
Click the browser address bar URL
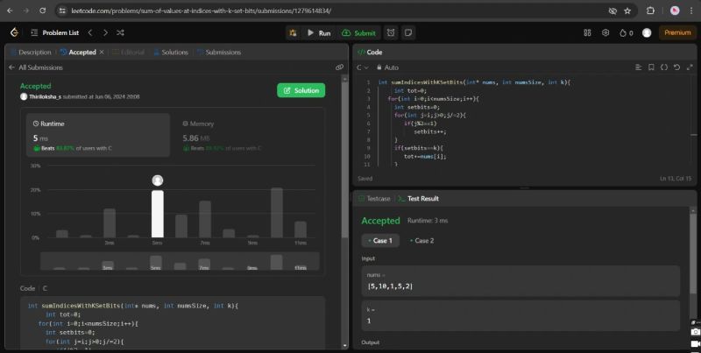(x=202, y=11)
